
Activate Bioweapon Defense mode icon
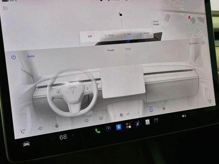point(164,108)
